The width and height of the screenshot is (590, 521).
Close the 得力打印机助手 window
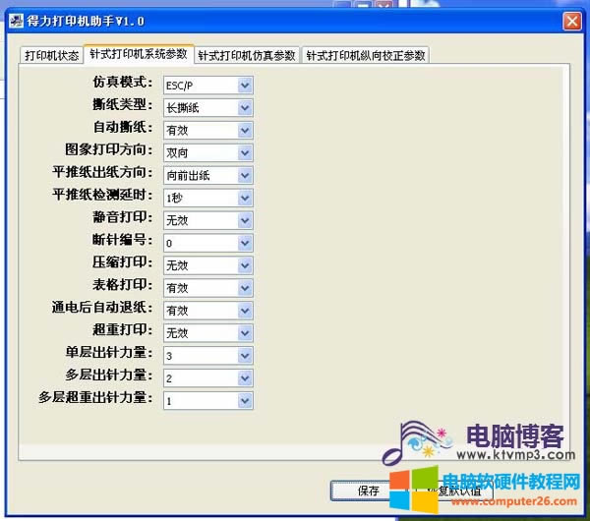pyautogui.click(x=572, y=21)
